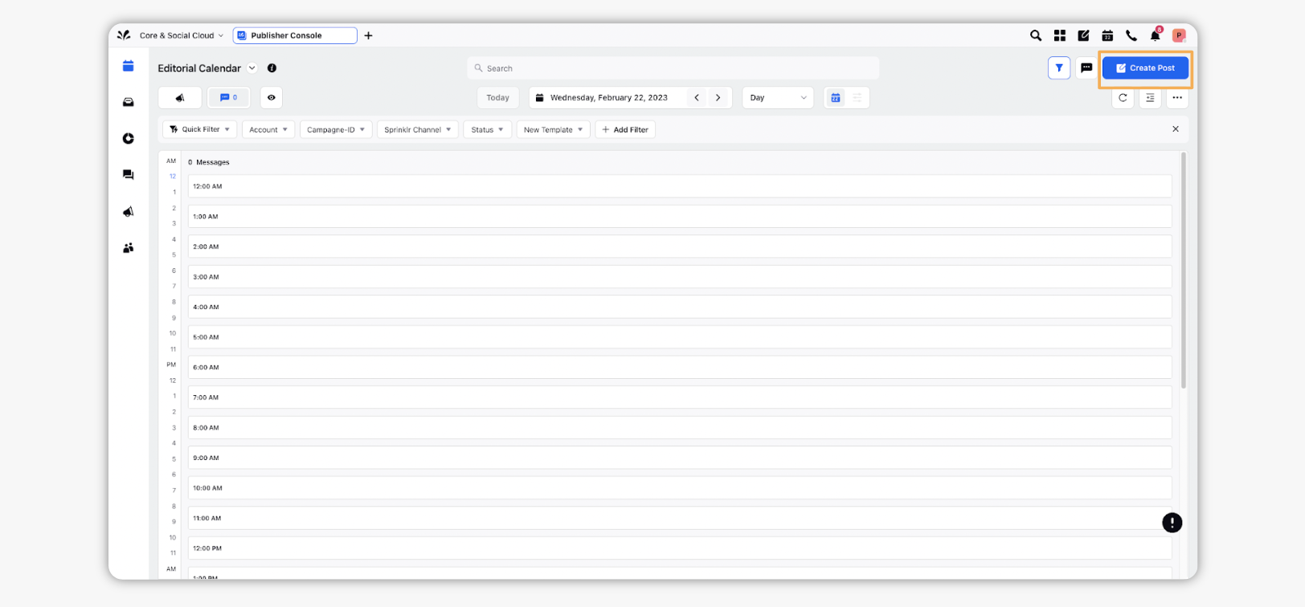Click the Today button
This screenshot has height=607, width=1305.
[498, 98]
